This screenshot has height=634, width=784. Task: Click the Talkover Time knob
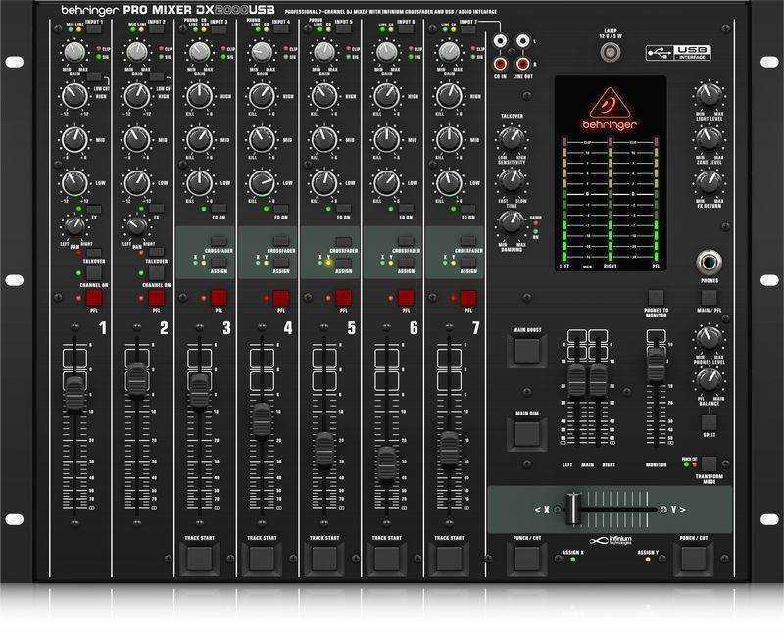511,180
